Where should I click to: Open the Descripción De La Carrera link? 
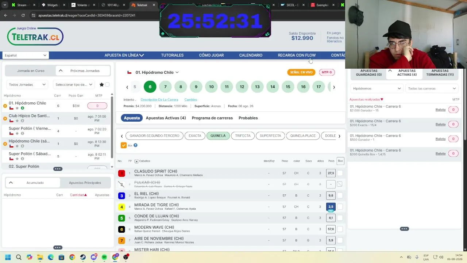(x=159, y=100)
